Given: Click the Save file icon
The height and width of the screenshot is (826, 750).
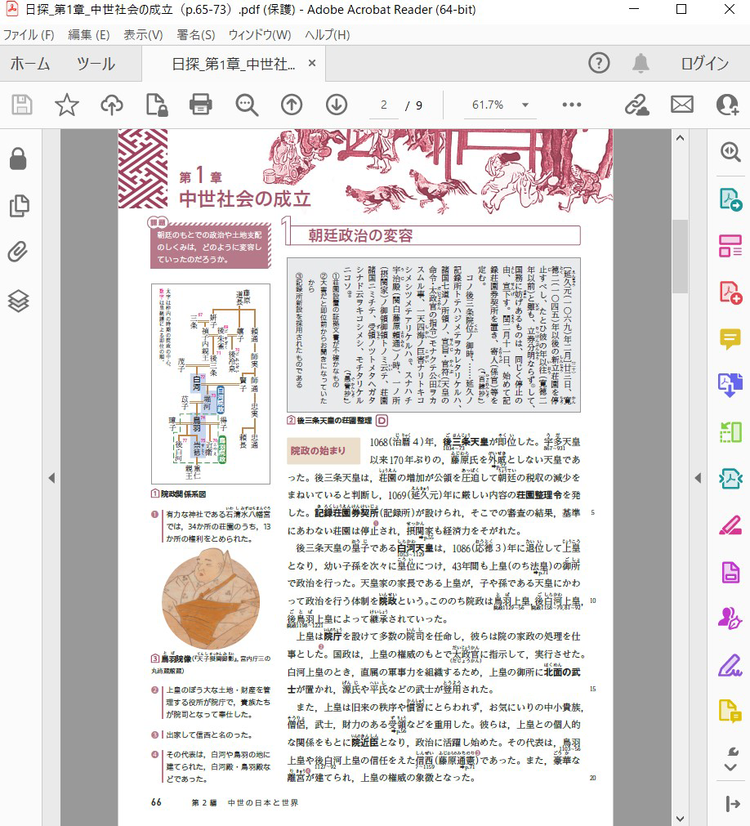Looking at the screenshot, I should click(22, 105).
